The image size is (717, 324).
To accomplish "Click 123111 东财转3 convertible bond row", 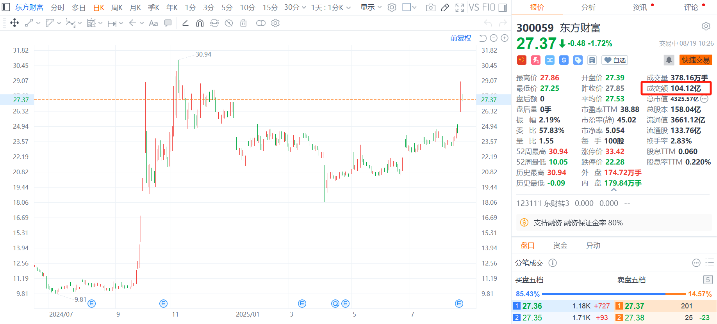I will (614, 203).
